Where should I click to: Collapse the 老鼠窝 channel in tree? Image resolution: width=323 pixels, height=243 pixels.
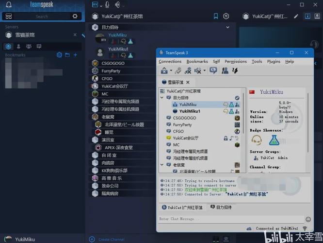[x=162, y=165]
